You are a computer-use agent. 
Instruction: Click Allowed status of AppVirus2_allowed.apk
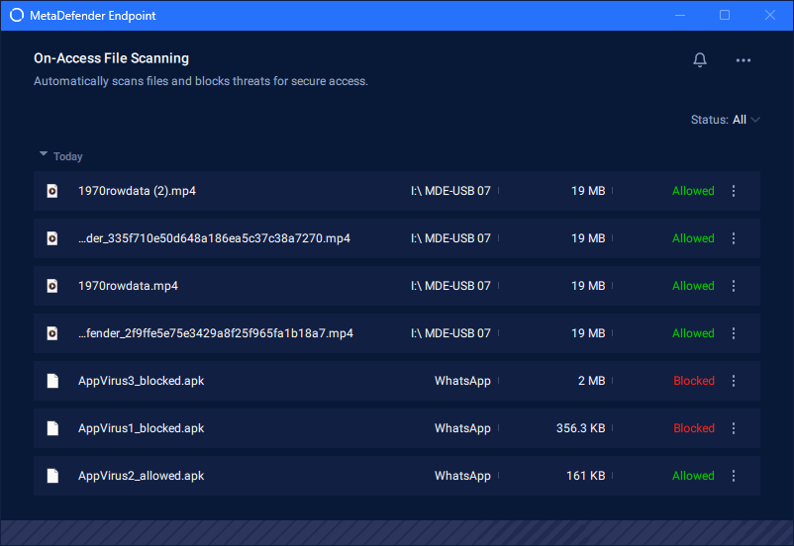tap(693, 476)
